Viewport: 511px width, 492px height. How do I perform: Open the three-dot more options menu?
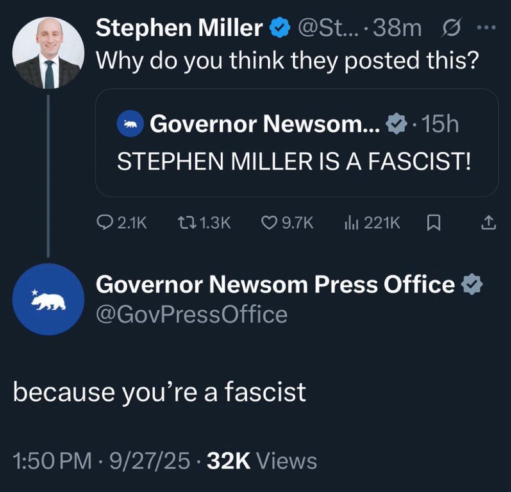point(483,29)
